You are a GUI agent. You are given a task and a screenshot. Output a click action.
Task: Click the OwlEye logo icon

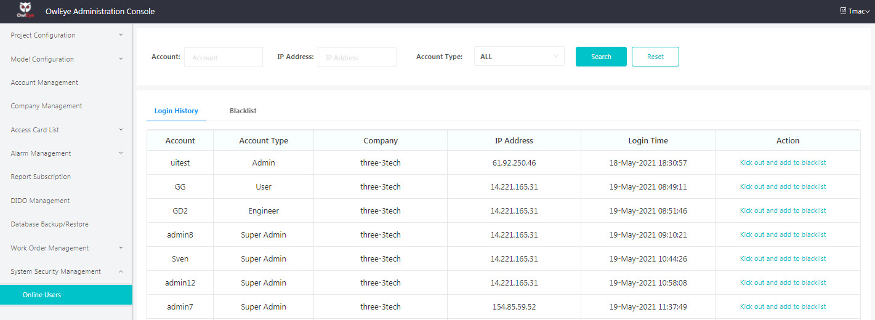25,11
